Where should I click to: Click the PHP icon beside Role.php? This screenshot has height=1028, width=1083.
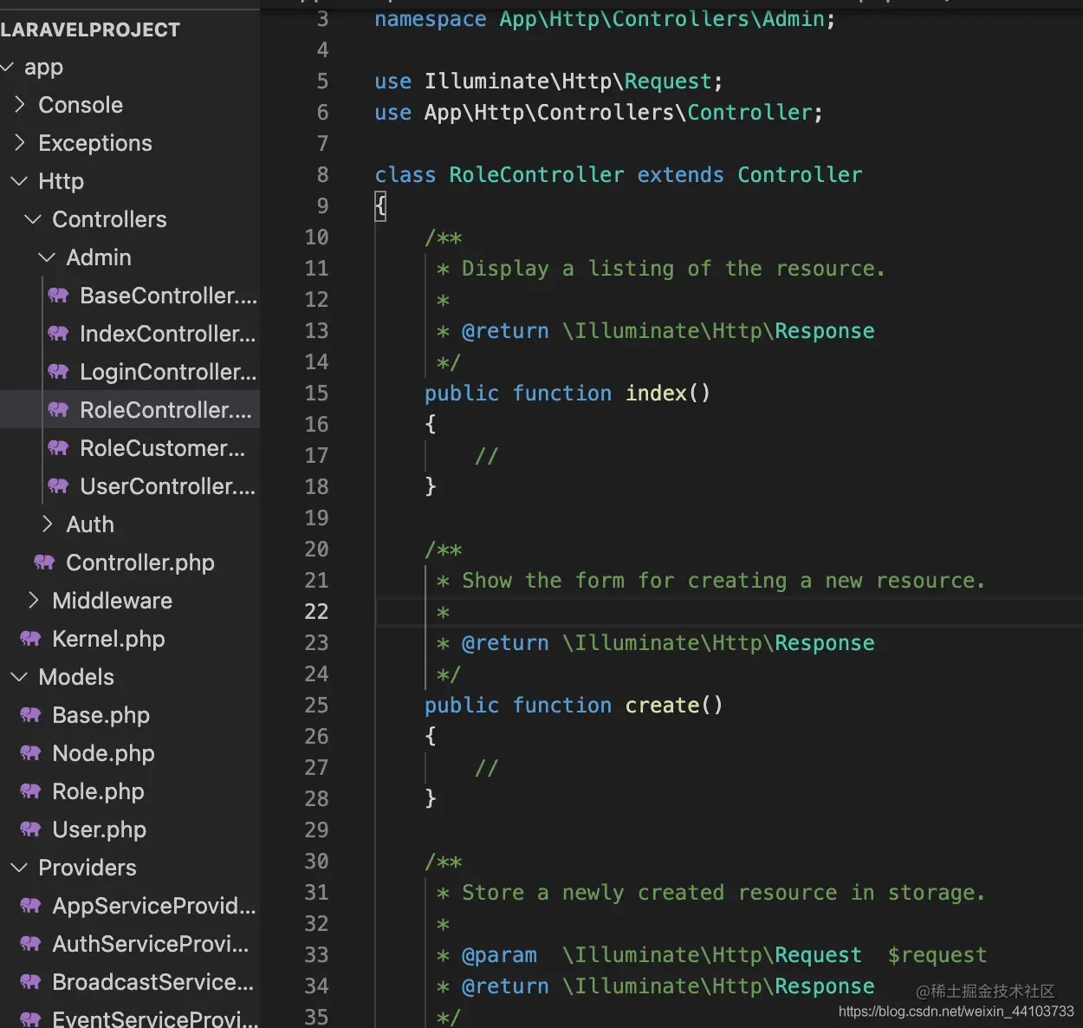coord(30,791)
